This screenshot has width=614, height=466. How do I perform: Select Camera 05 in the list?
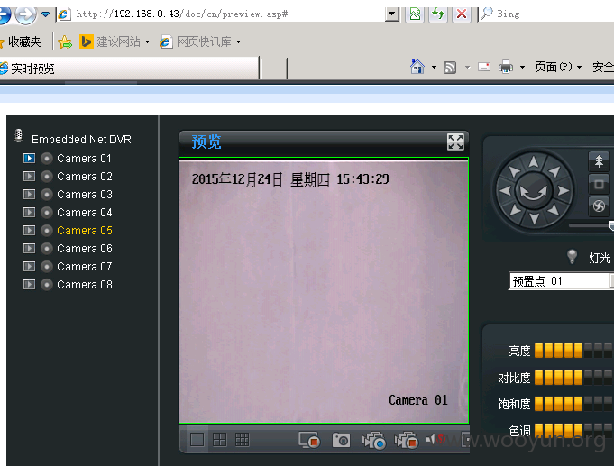click(x=85, y=230)
